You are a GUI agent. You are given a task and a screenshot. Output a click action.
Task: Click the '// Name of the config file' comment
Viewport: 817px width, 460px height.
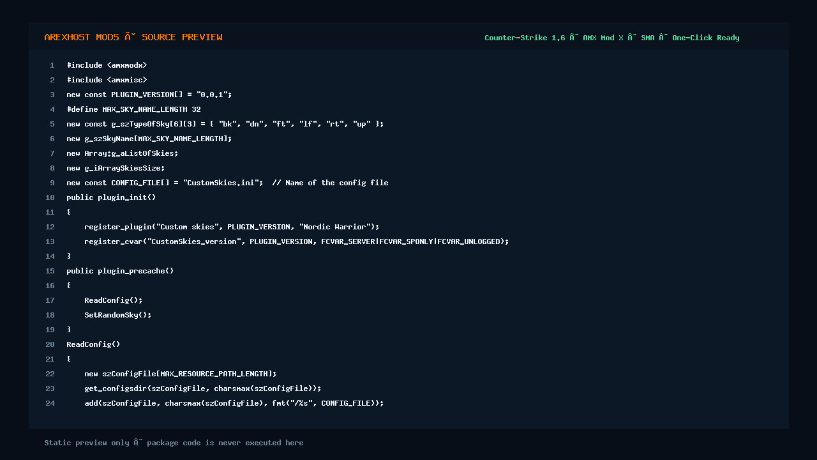330,183
